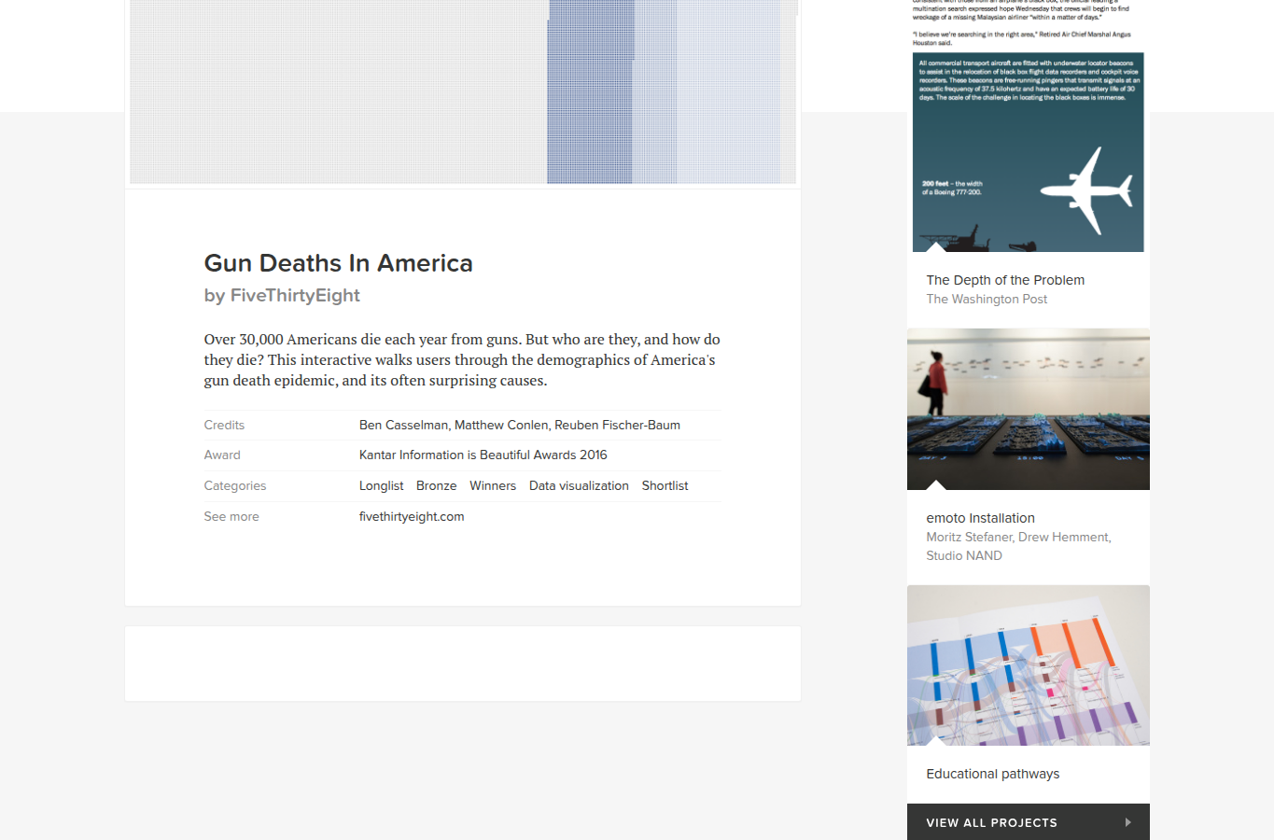Viewport: 1274px width, 840px height.
Task: Click the Gun Deaths In America title
Action: [x=338, y=263]
